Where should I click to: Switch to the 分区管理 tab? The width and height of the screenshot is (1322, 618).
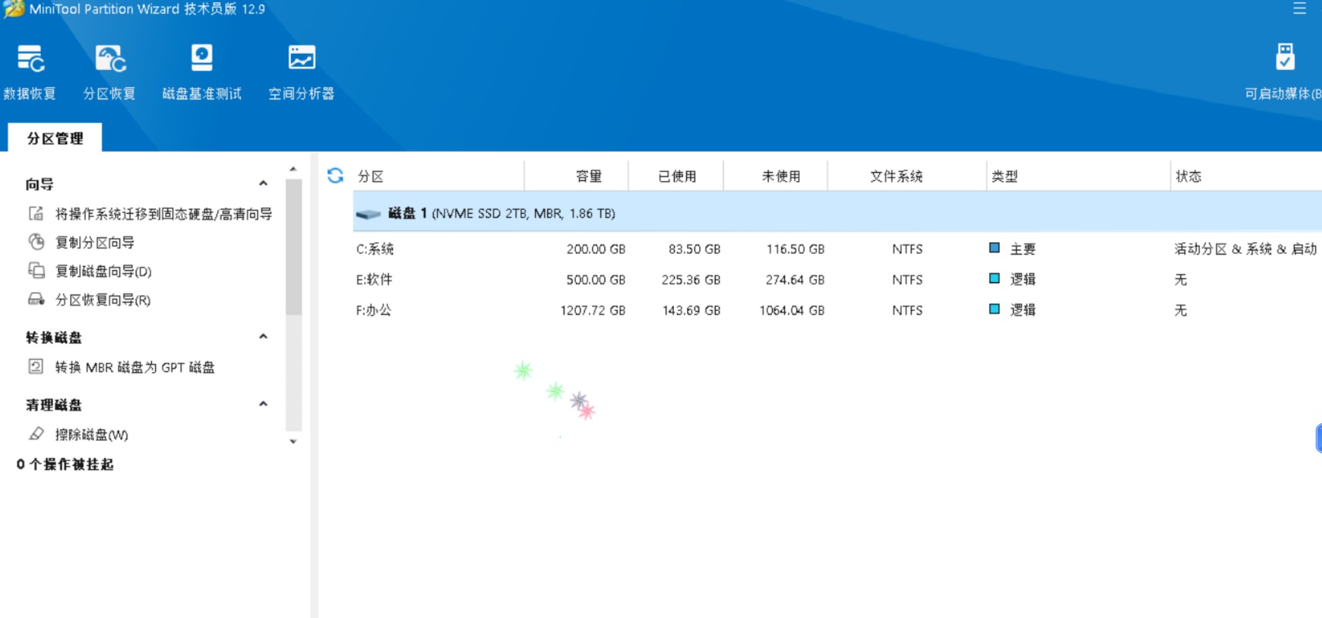pos(55,138)
